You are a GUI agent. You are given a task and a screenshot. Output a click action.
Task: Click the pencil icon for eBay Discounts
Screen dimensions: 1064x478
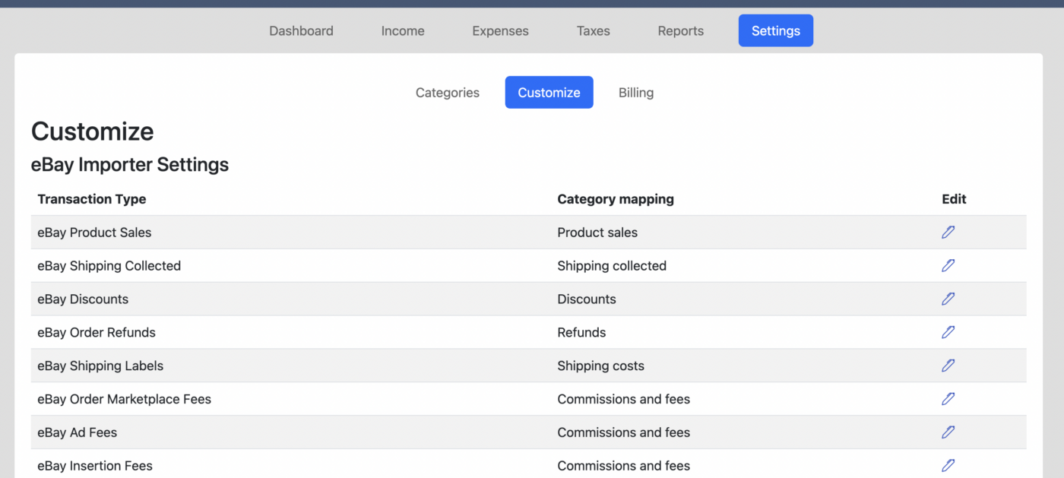point(948,299)
